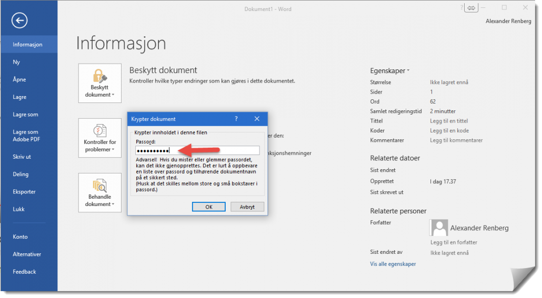Click Legg til en tittel field

point(449,121)
